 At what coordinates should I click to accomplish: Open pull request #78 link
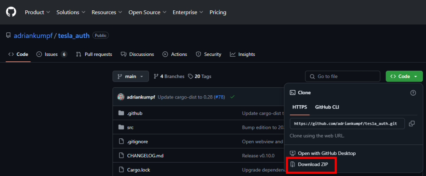tap(220, 97)
